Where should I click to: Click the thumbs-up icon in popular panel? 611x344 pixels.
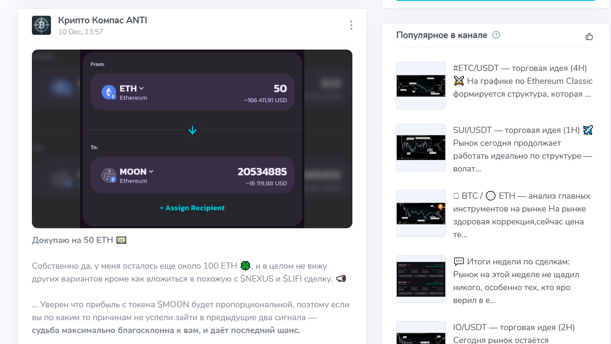point(589,36)
